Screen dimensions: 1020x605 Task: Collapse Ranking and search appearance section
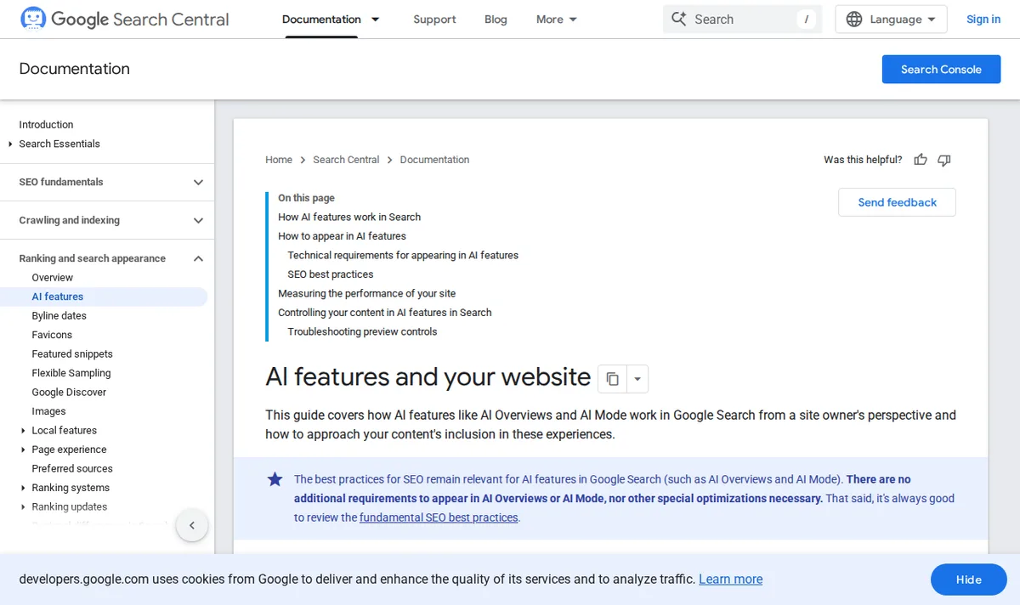pos(198,258)
